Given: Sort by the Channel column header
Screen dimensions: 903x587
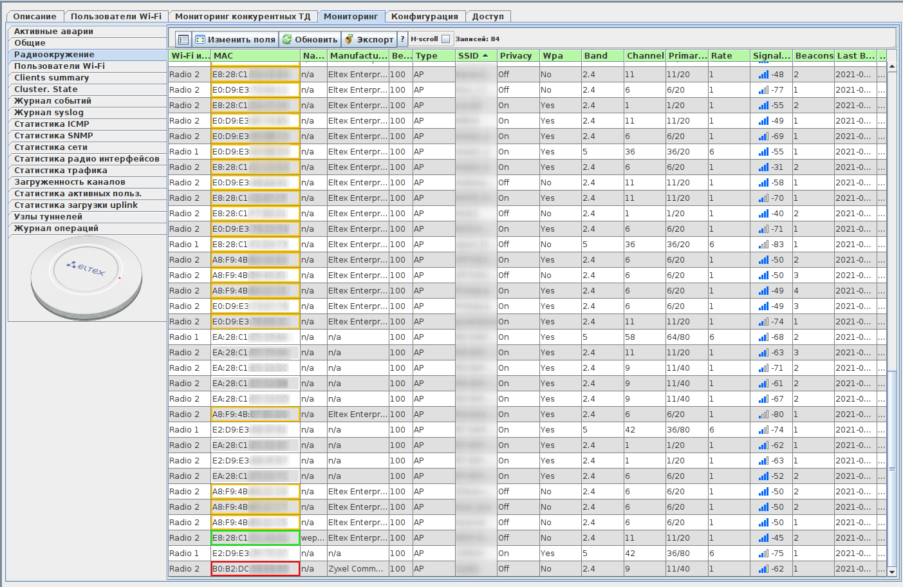Looking at the screenshot, I should click(x=645, y=56).
